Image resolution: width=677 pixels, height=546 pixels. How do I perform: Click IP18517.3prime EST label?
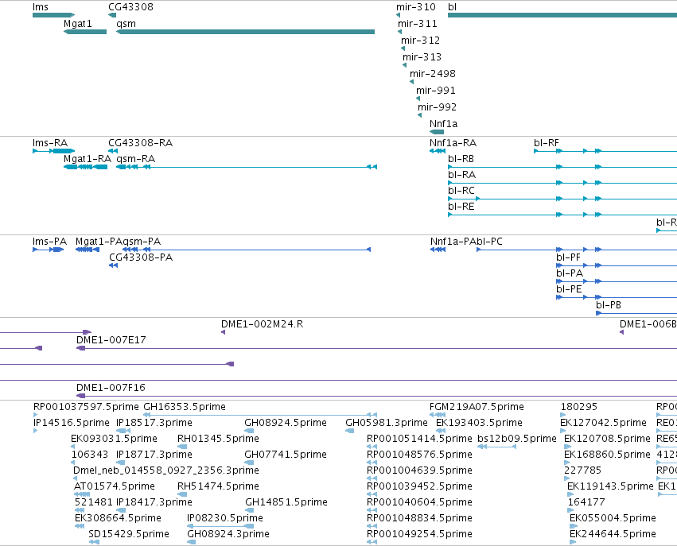[154, 423]
